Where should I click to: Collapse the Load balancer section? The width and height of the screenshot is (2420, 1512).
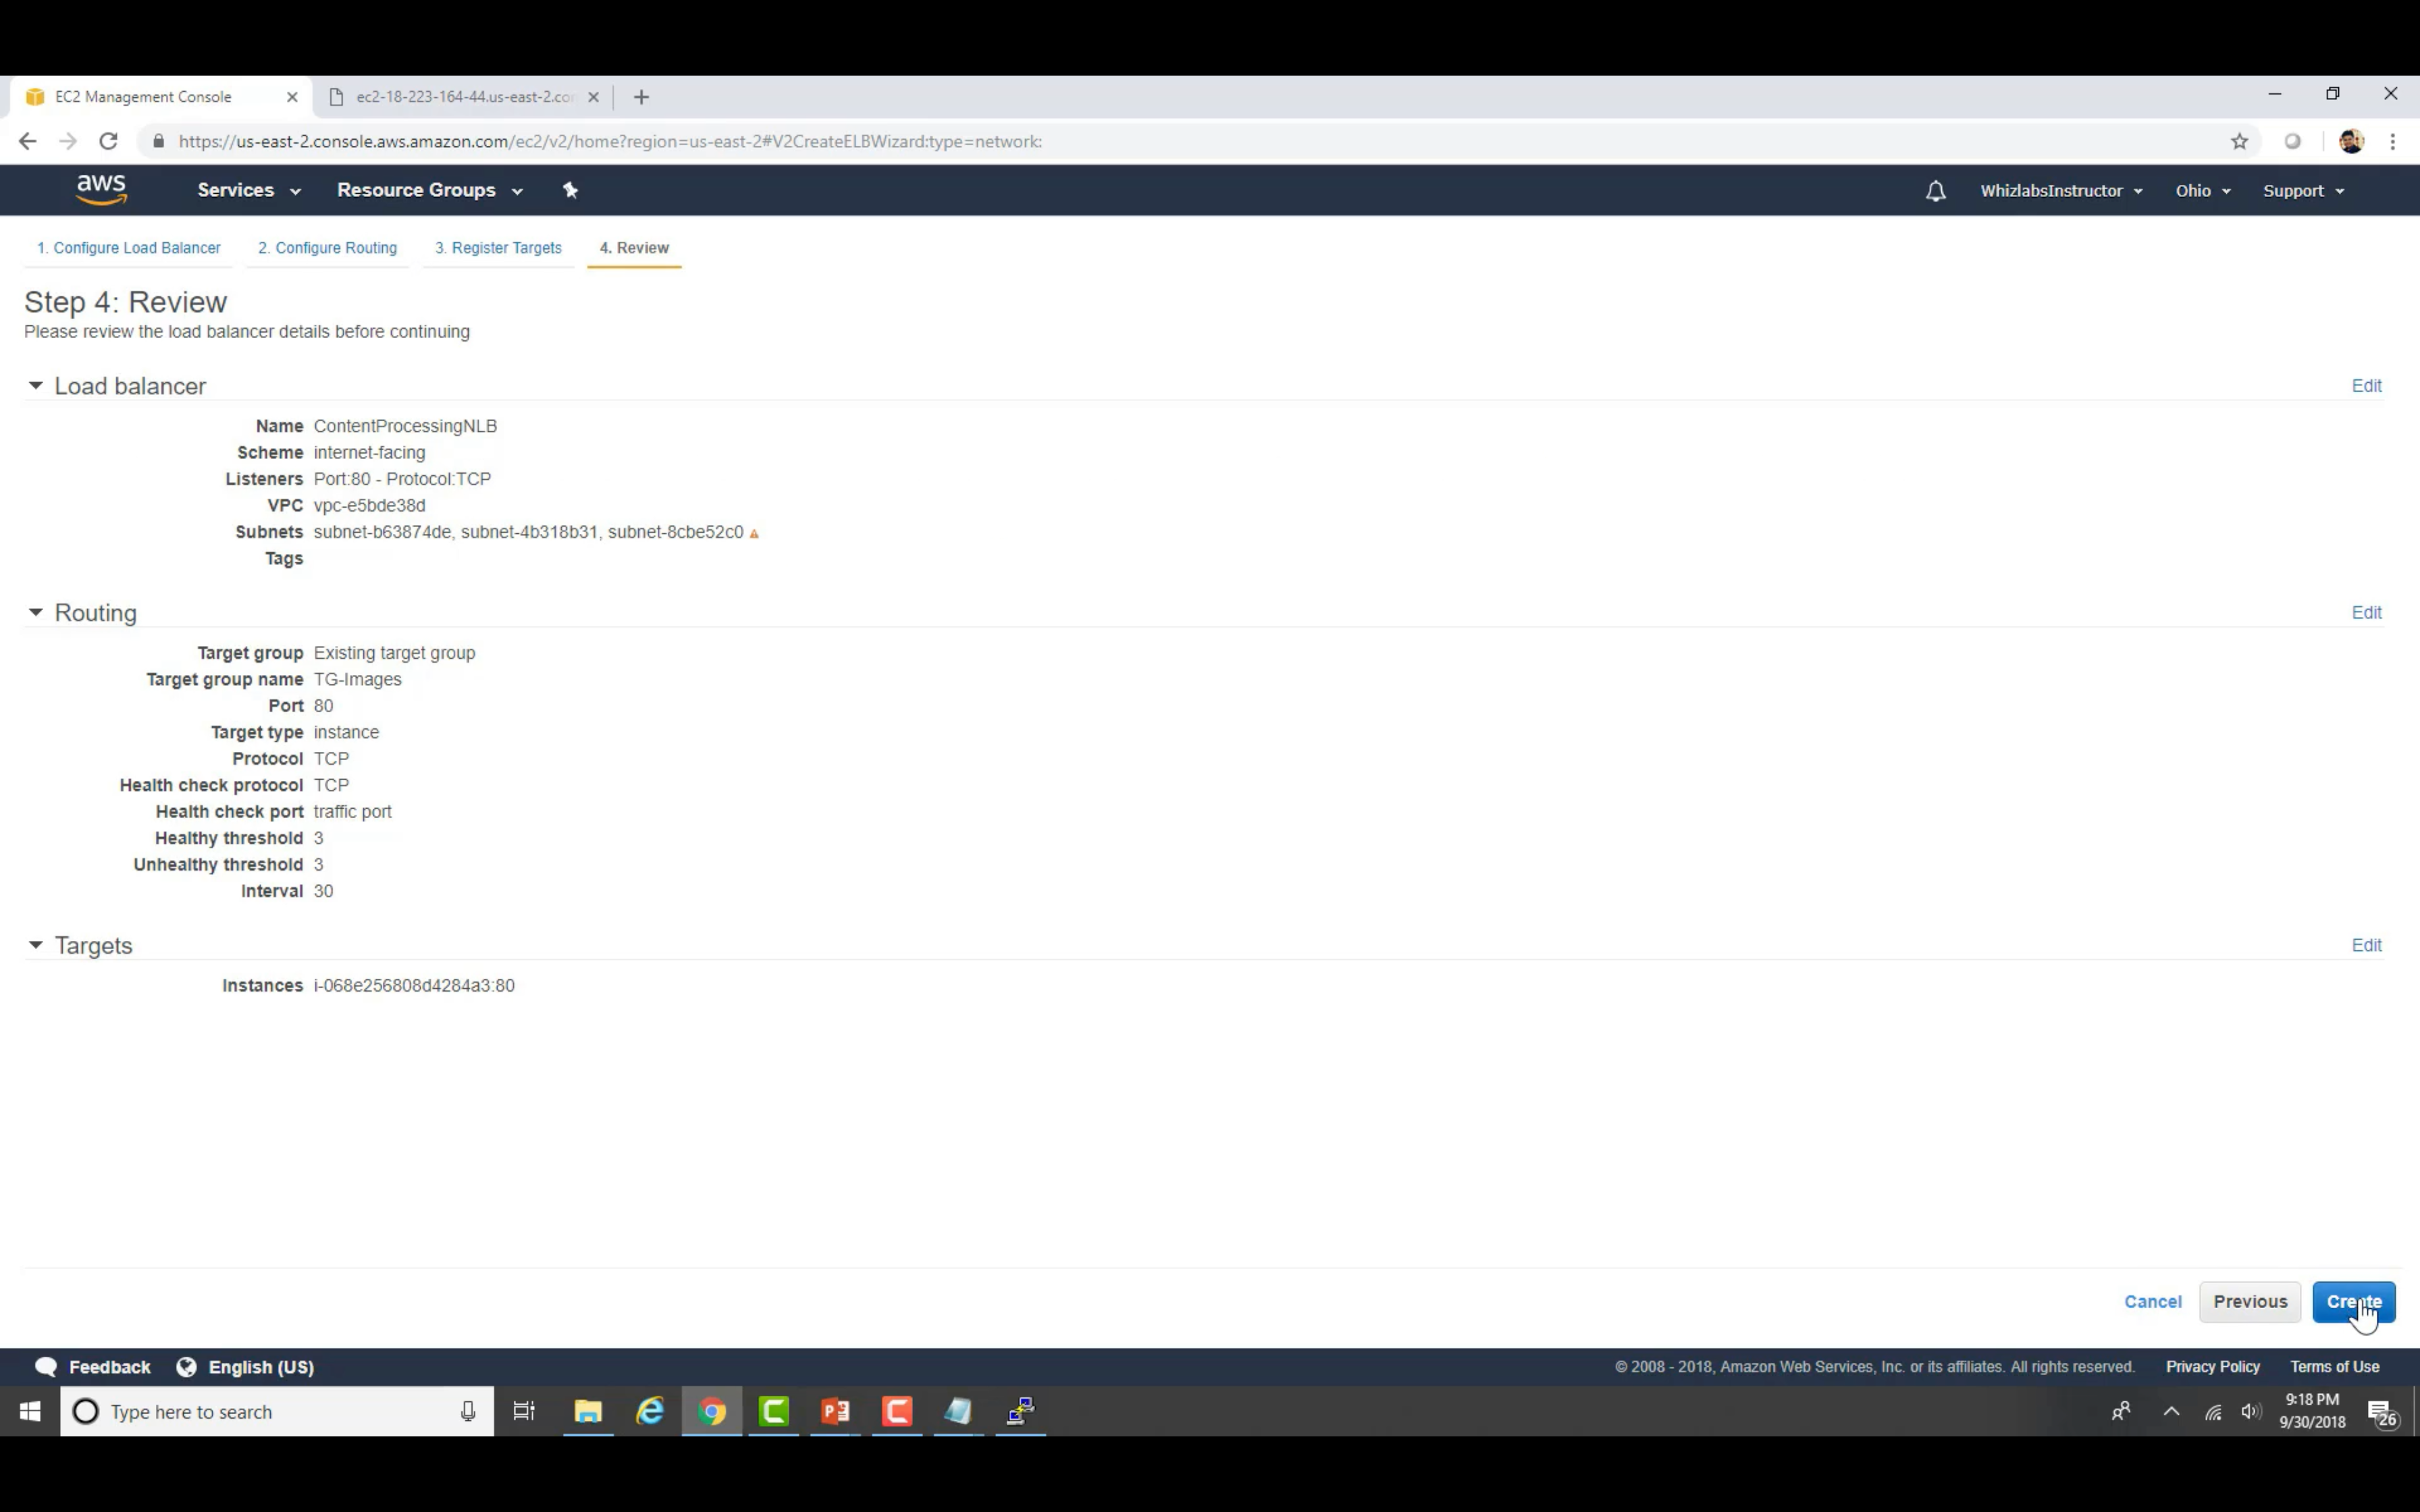click(36, 386)
